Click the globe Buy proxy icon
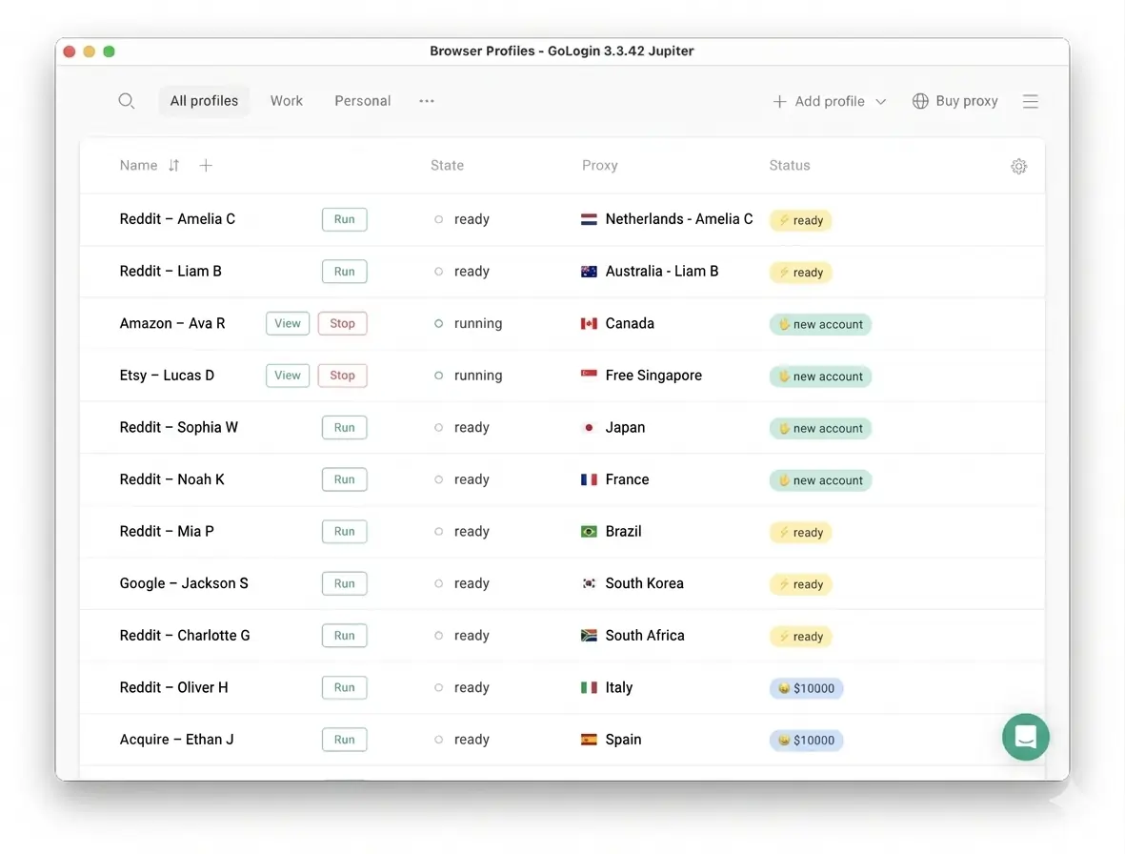 coord(920,101)
